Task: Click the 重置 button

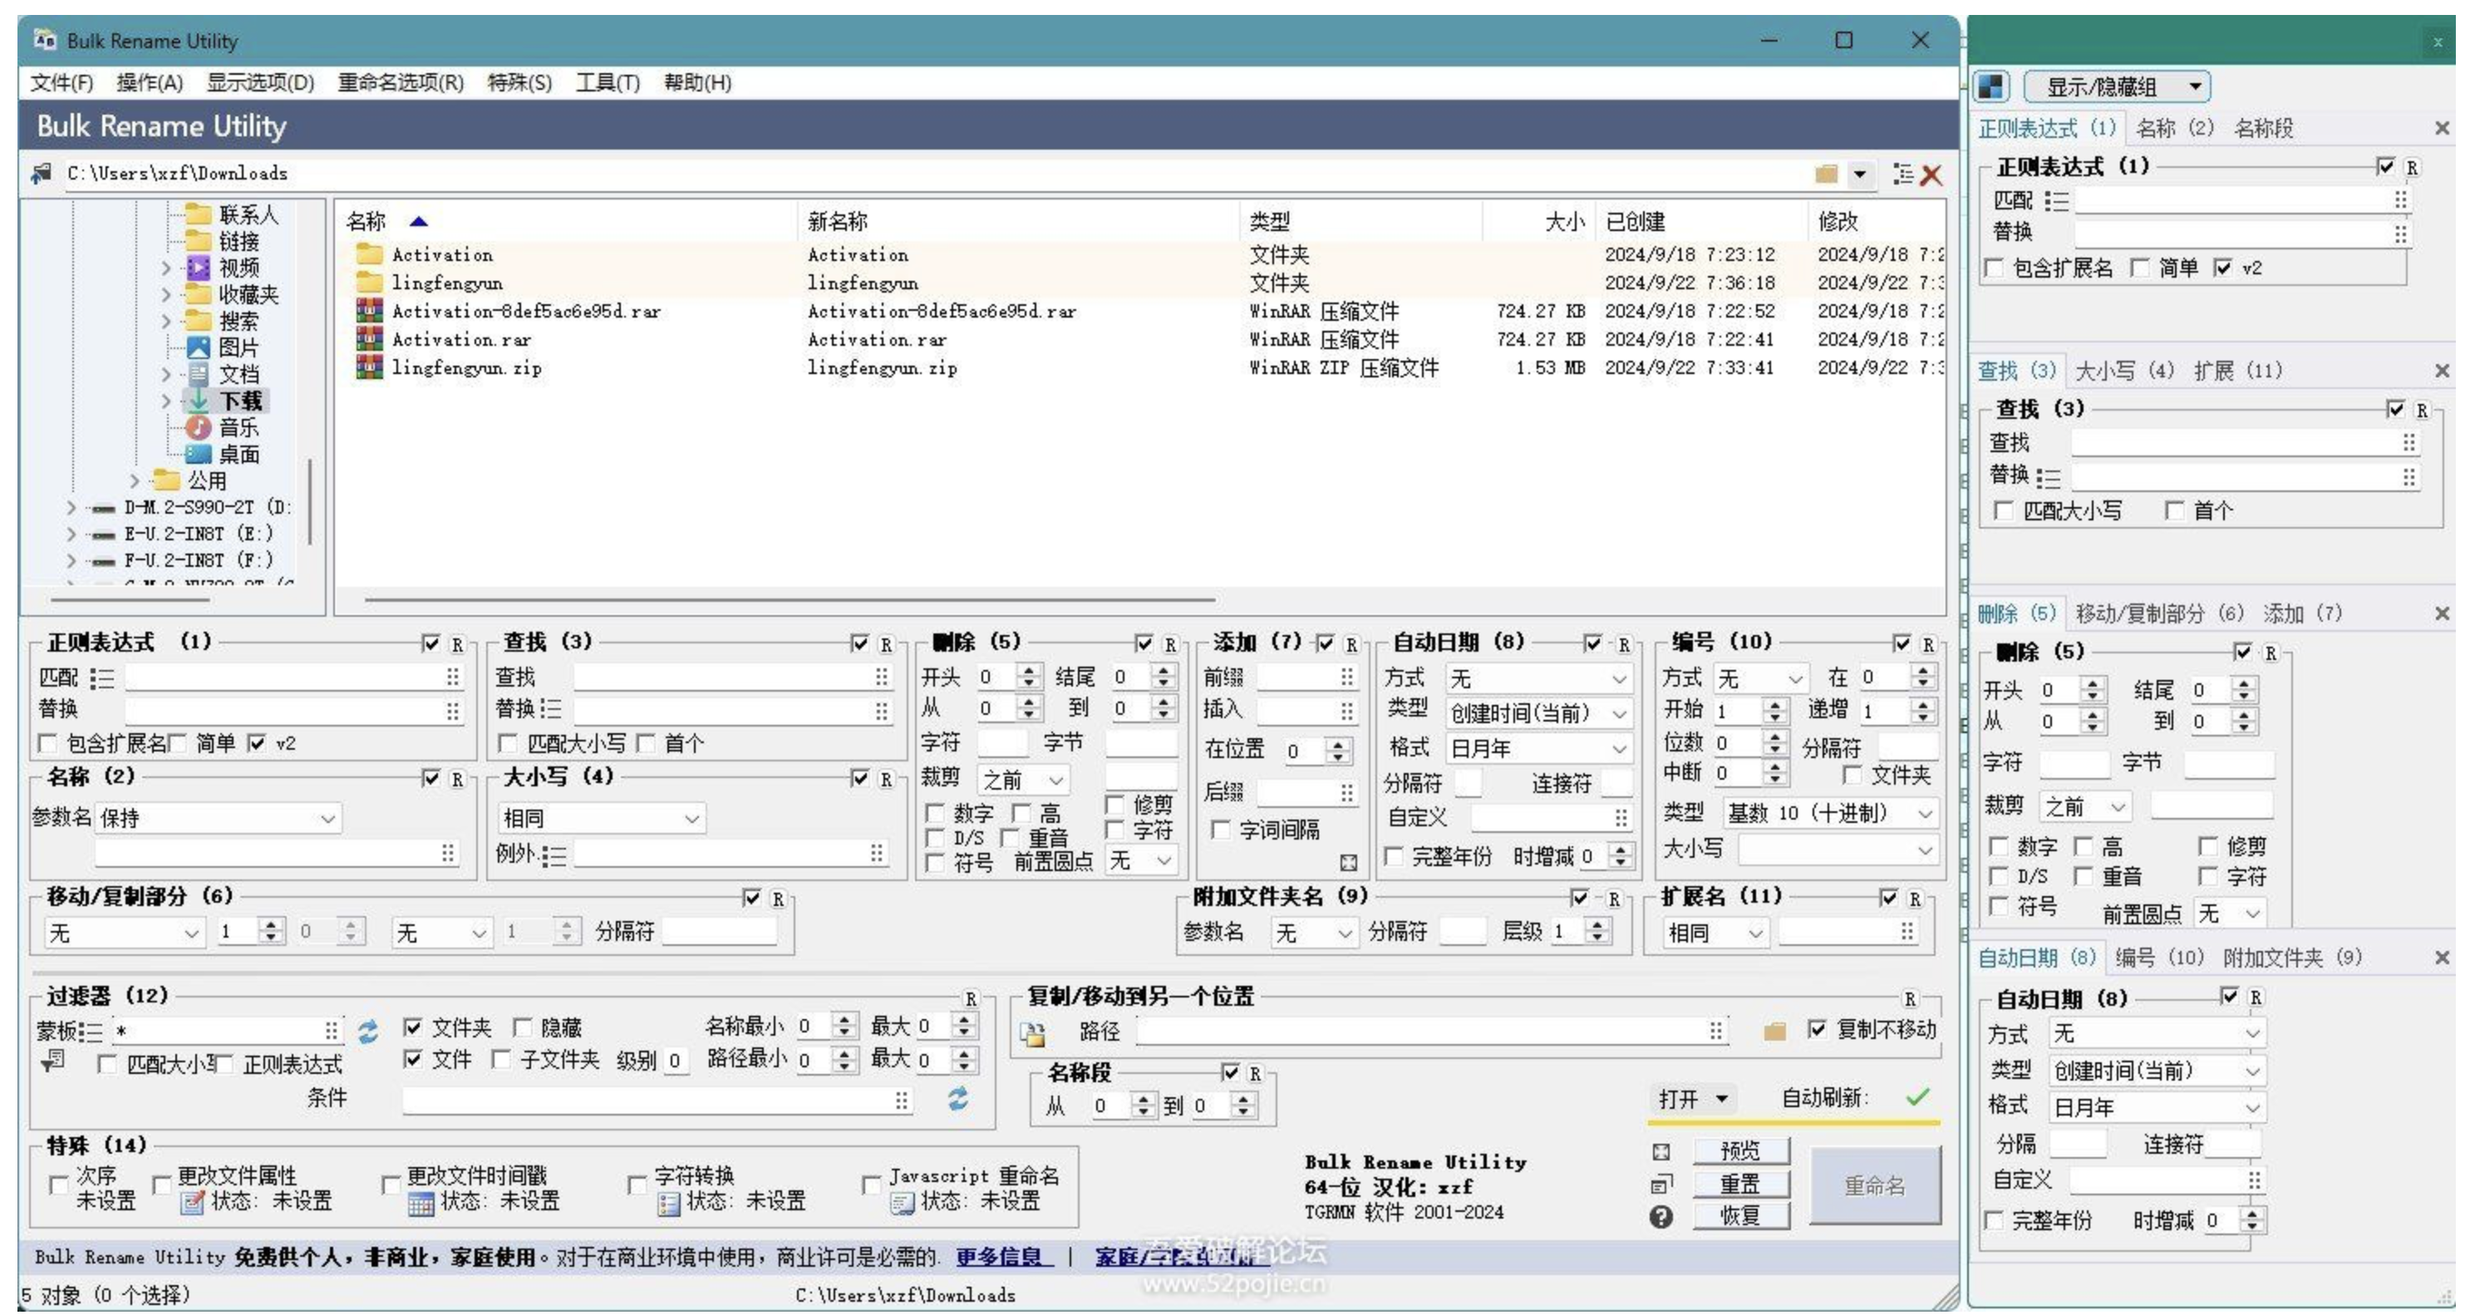Action: 1739,1184
